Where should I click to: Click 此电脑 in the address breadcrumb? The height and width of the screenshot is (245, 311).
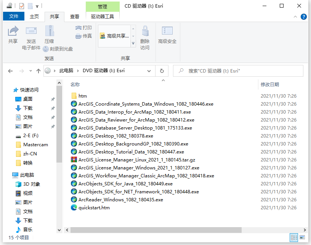tap(66, 71)
